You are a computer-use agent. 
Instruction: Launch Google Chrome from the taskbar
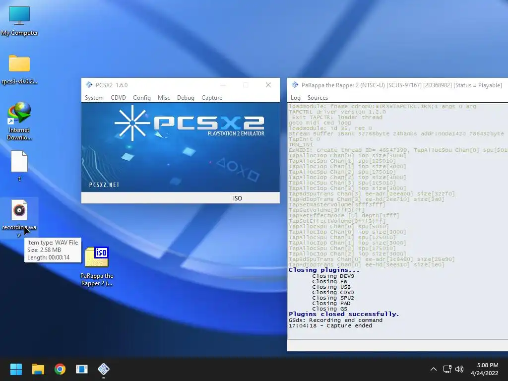[60, 369]
